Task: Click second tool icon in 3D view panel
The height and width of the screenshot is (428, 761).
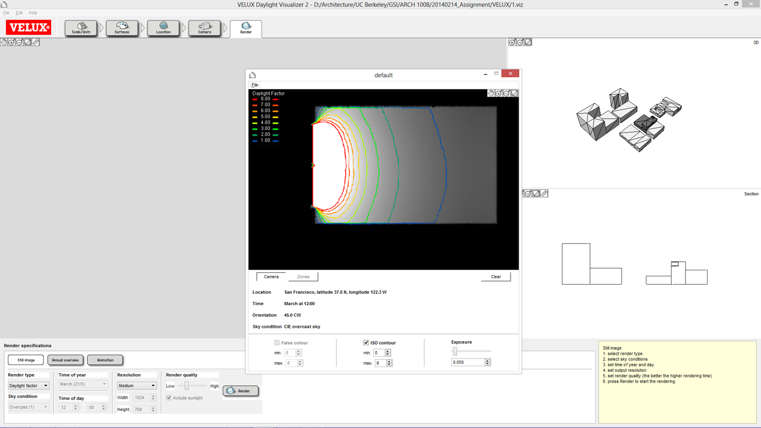Action: point(520,43)
